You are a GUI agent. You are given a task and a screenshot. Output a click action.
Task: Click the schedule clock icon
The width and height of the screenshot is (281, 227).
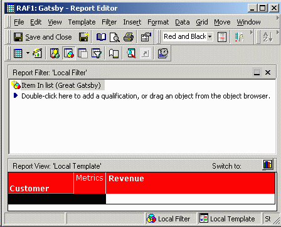pyautogui.click(x=163, y=53)
